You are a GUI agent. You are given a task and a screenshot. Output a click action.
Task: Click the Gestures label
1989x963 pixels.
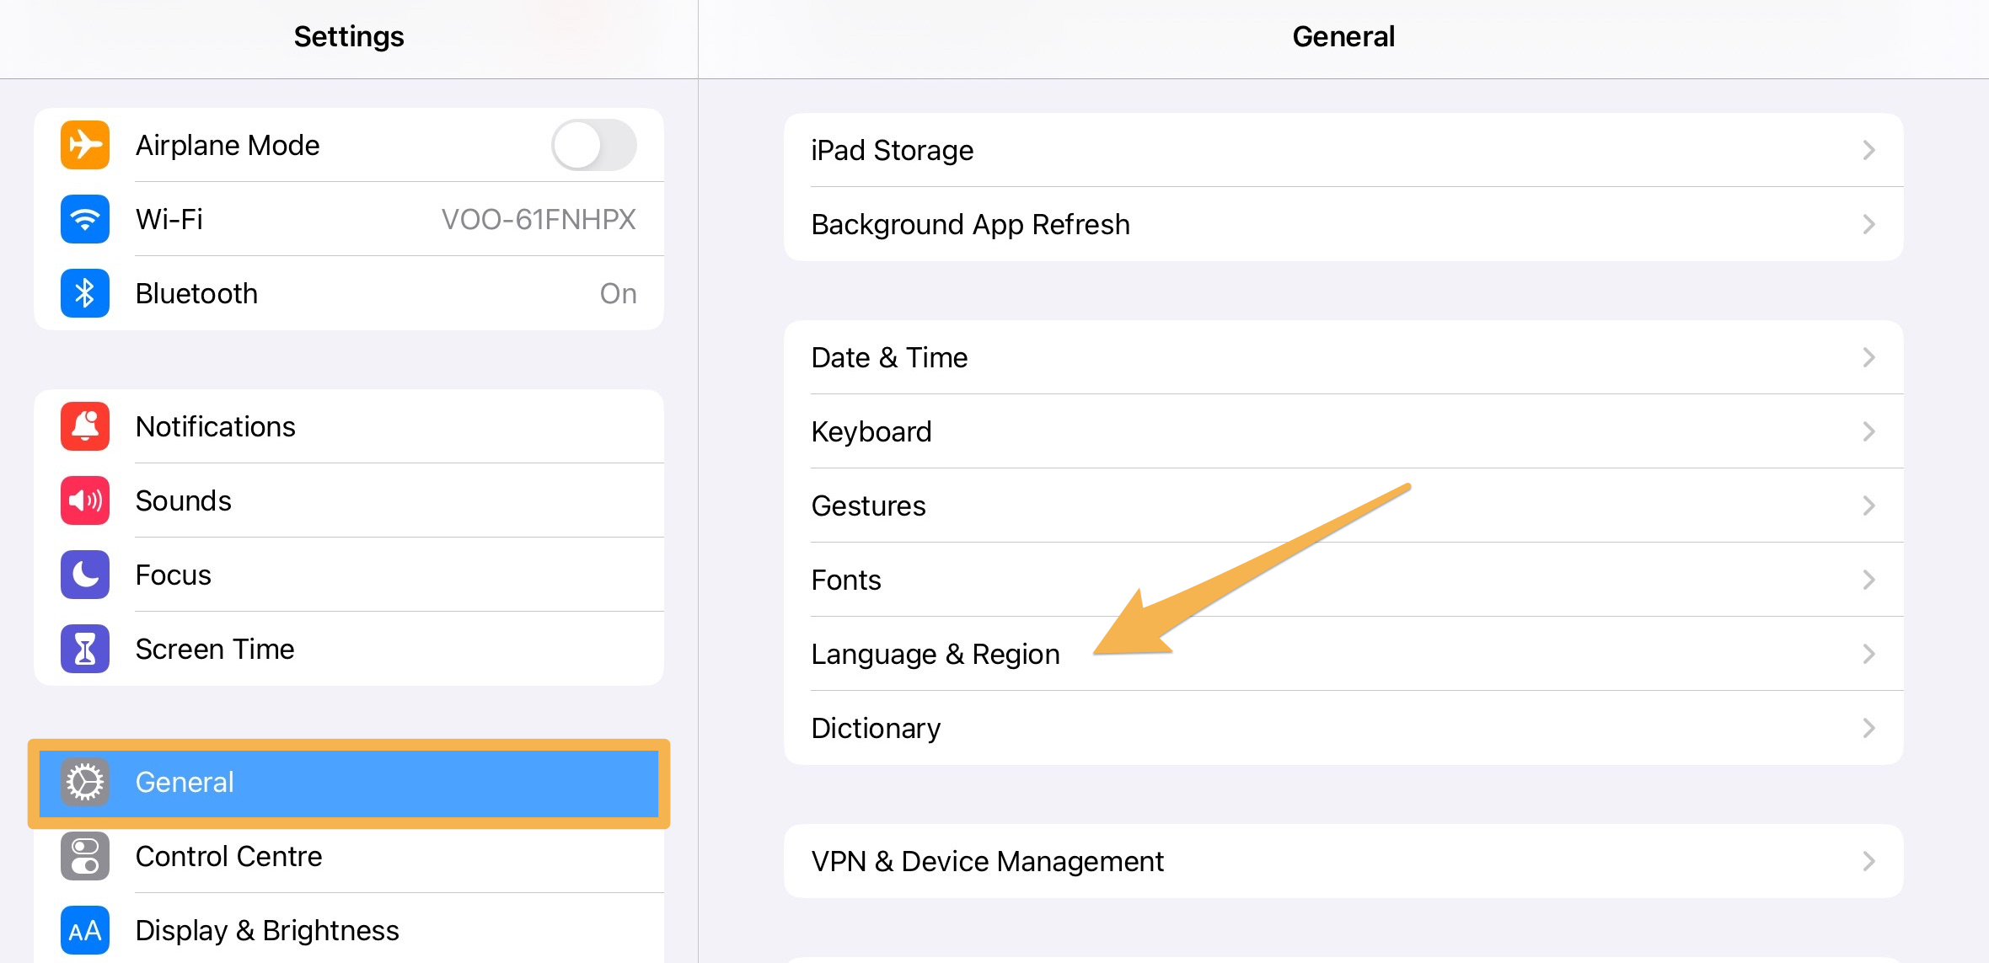pos(868,506)
